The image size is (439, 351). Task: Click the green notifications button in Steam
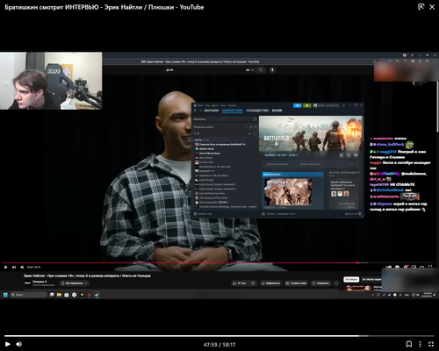click(x=307, y=105)
